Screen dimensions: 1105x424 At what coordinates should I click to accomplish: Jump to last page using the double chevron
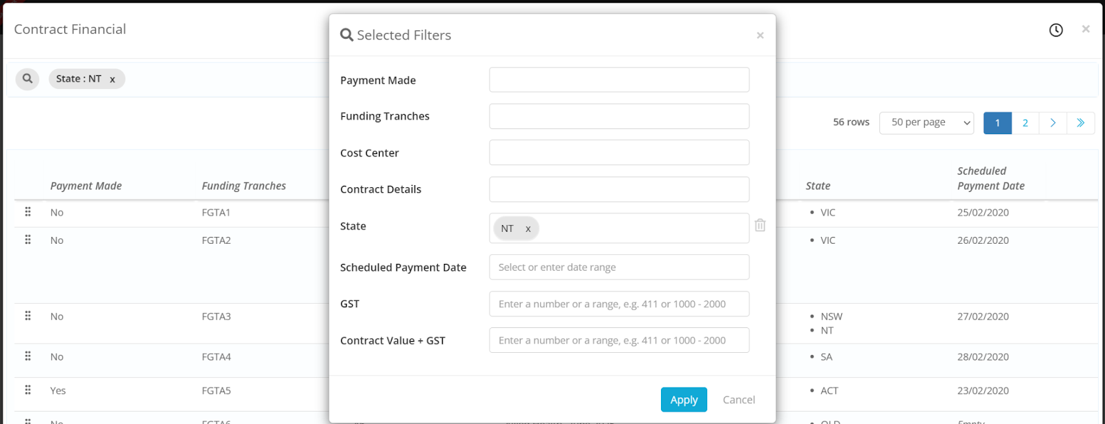[x=1080, y=122]
